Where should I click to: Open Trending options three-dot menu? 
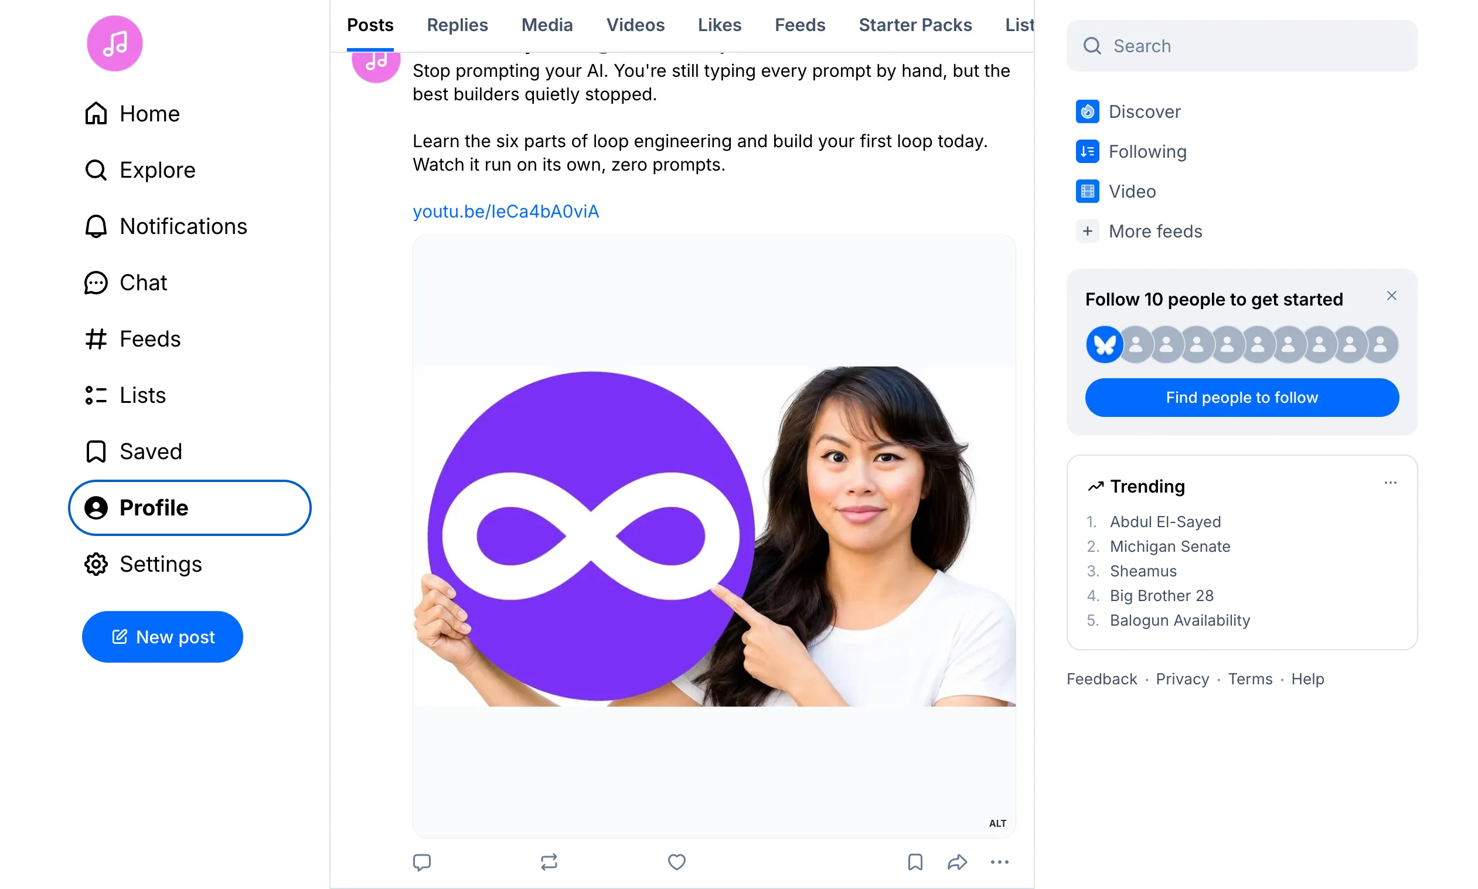[1390, 483]
